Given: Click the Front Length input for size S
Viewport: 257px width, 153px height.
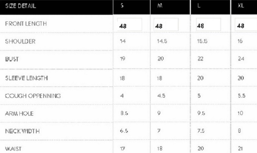Looking at the screenshot, I should pos(129,25).
